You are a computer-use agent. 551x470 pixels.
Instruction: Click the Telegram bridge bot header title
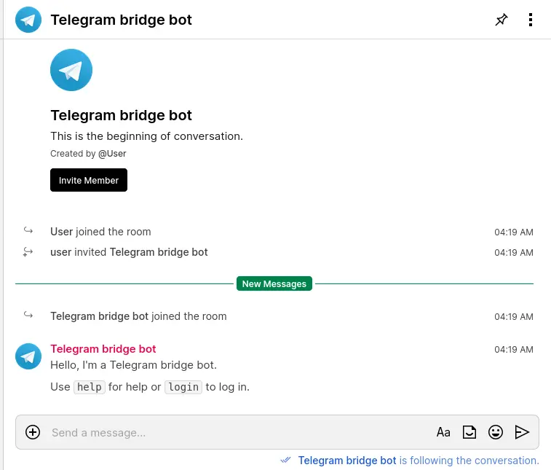coord(121,20)
